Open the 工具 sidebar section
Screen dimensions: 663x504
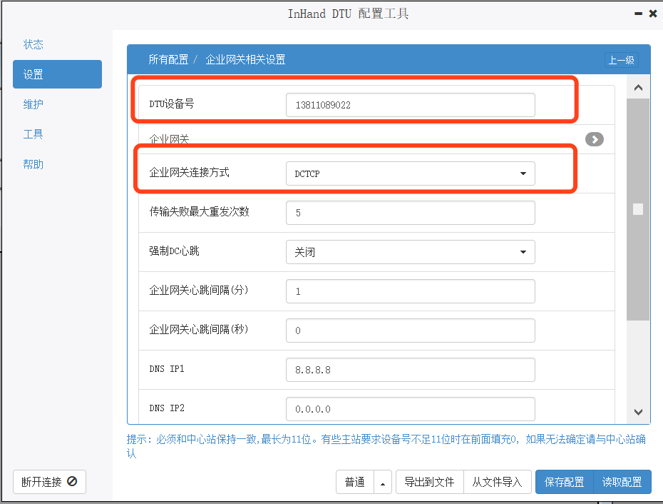point(34,134)
